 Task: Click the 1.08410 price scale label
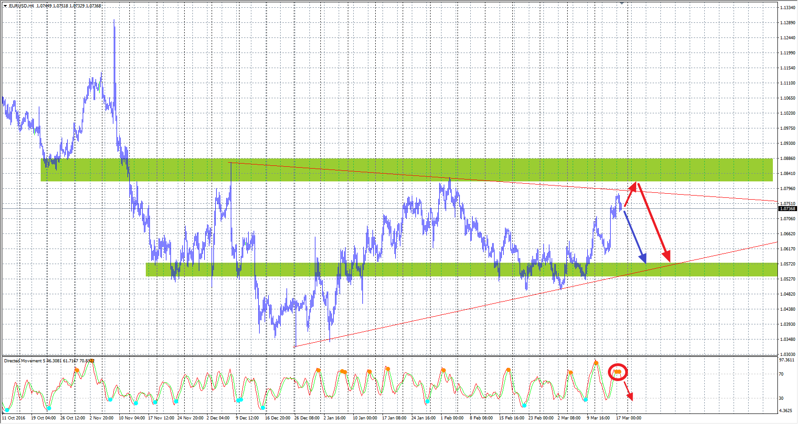pyautogui.click(x=788, y=174)
